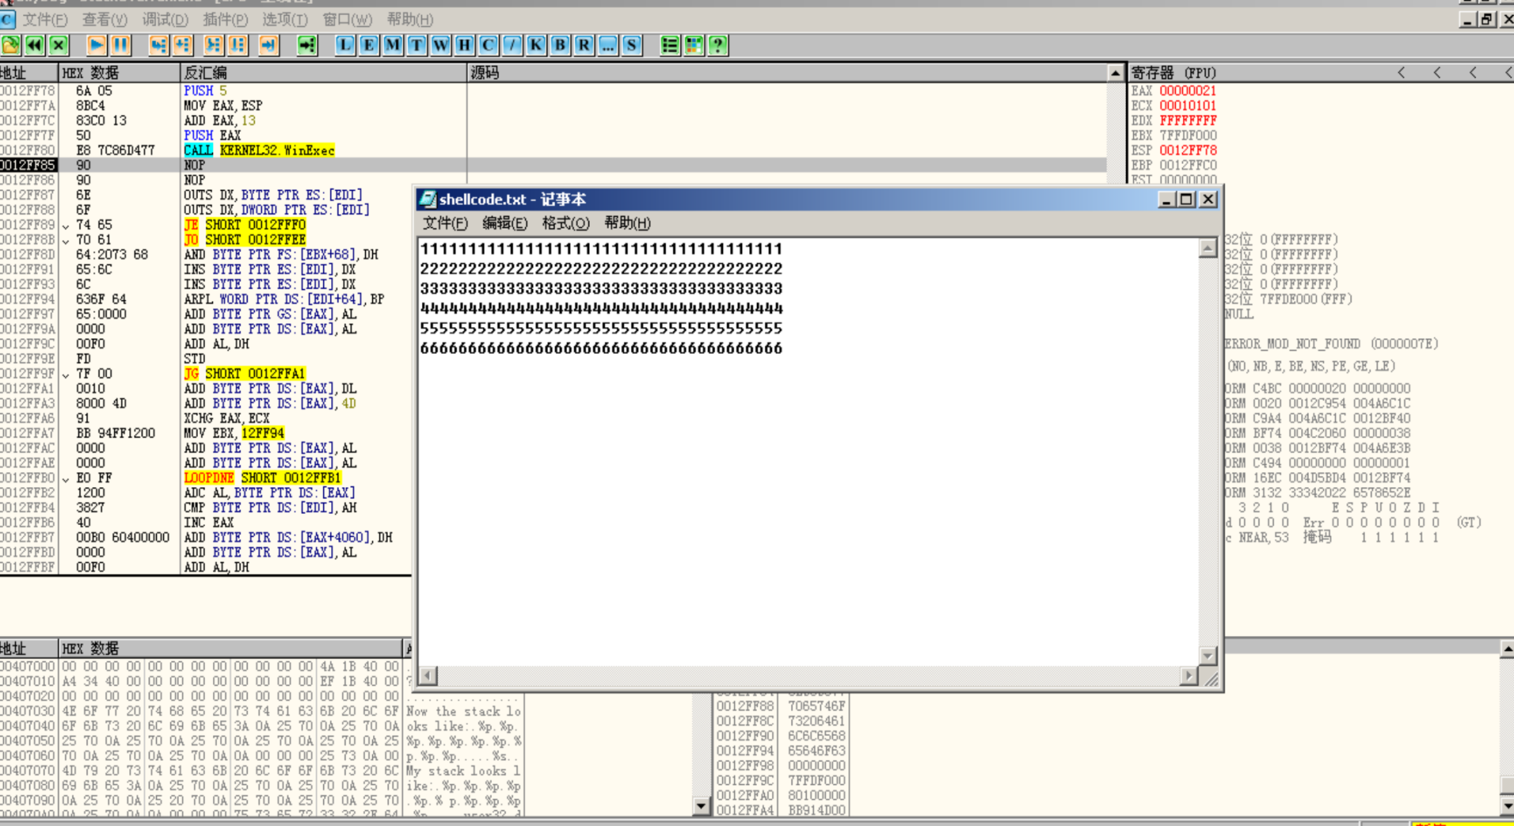The height and width of the screenshot is (826, 1514).
Task: Click the green Go to address icon
Action: [307, 46]
